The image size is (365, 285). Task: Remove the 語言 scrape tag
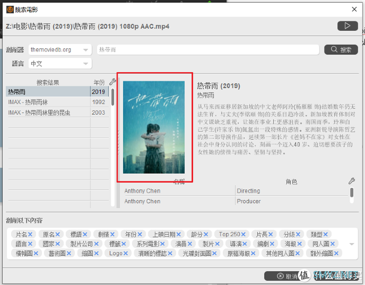30,244
